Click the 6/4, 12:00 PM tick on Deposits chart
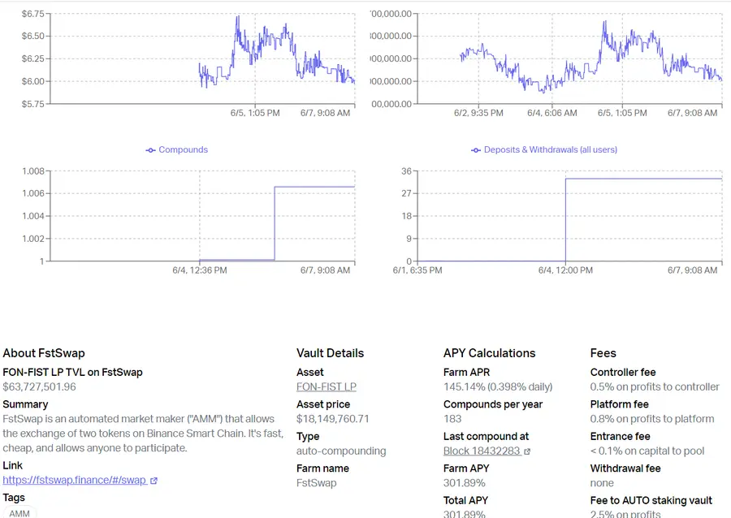The width and height of the screenshot is (731, 518). pos(565,270)
